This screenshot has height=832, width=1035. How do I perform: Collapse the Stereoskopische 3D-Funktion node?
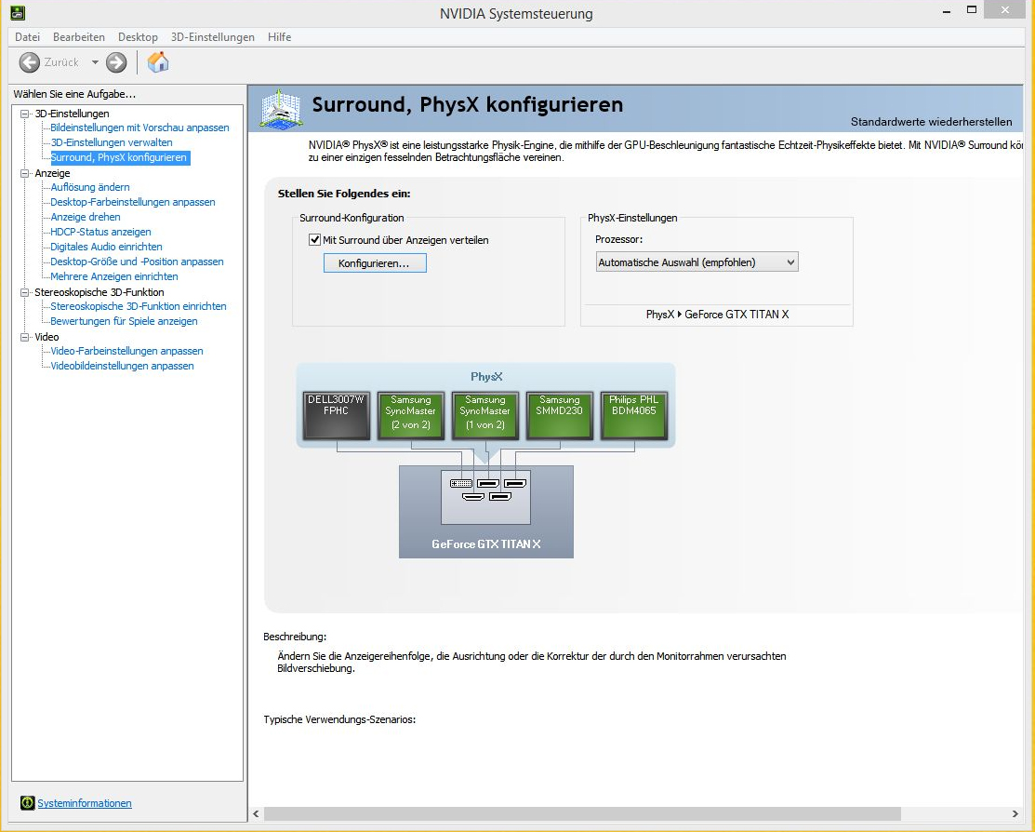(x=25, y=292)
